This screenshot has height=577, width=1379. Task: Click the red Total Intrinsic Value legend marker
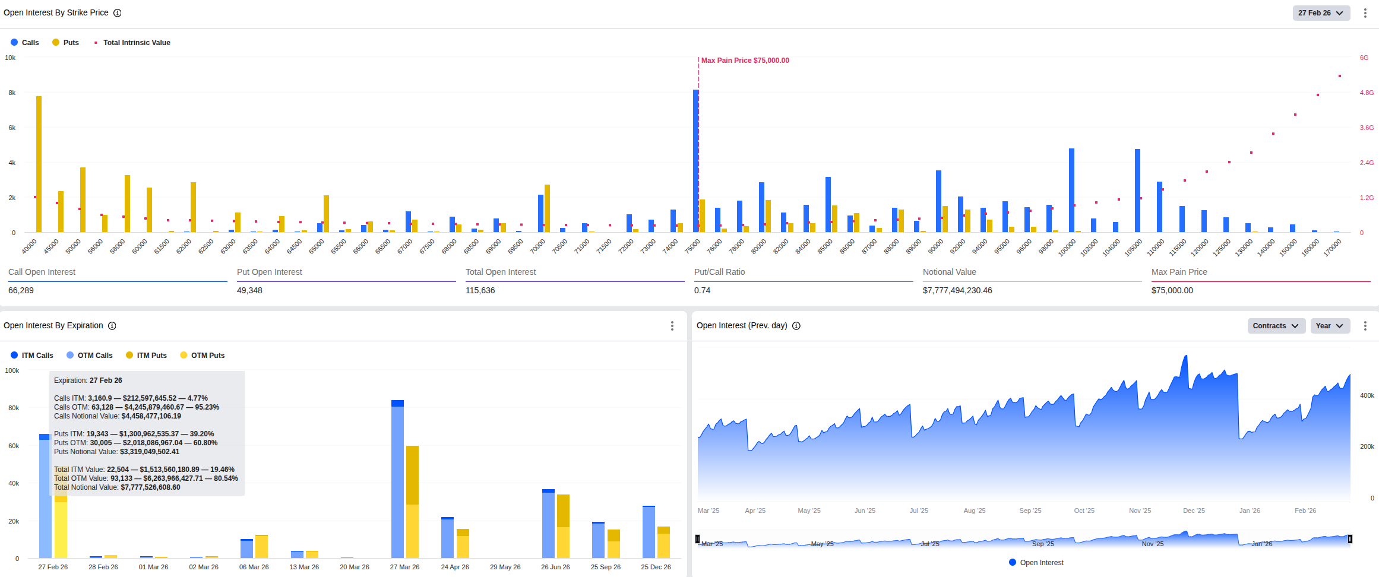coord(95,42)
